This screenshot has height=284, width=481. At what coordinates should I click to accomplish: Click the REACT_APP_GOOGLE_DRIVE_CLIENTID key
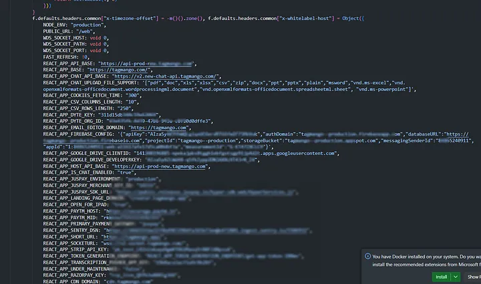(x=86, y=153)
